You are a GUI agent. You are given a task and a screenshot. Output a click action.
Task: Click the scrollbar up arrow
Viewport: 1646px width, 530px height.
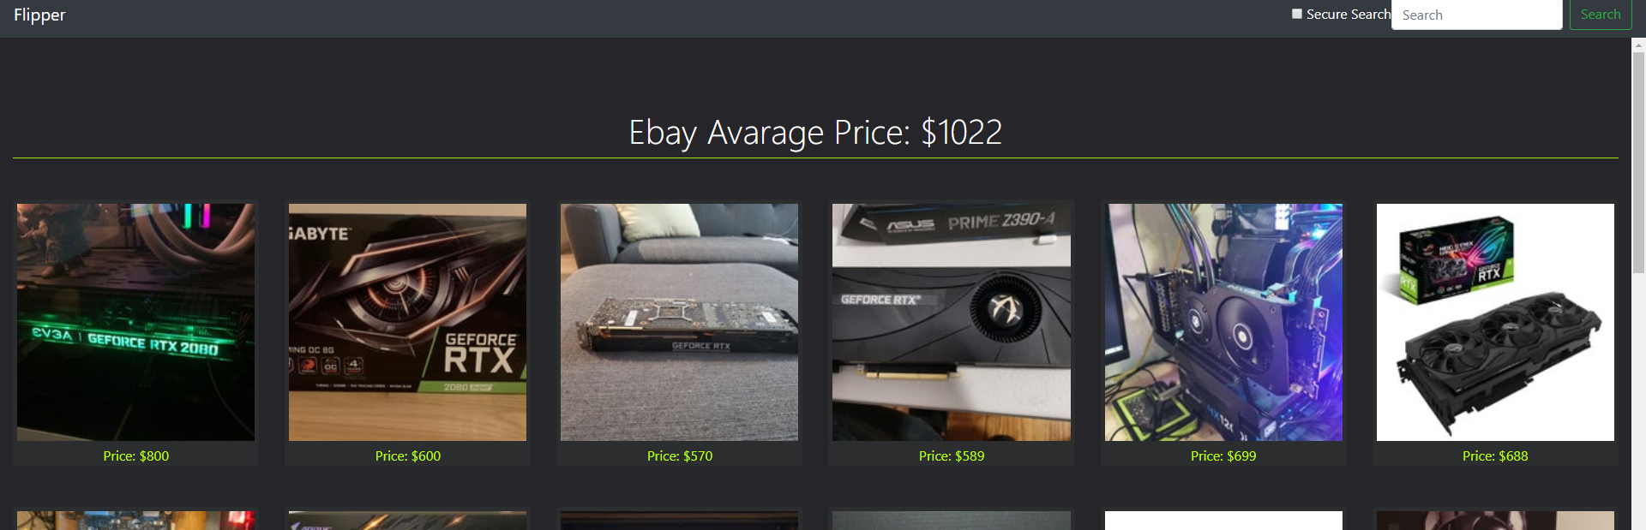tap(1638, 45)
